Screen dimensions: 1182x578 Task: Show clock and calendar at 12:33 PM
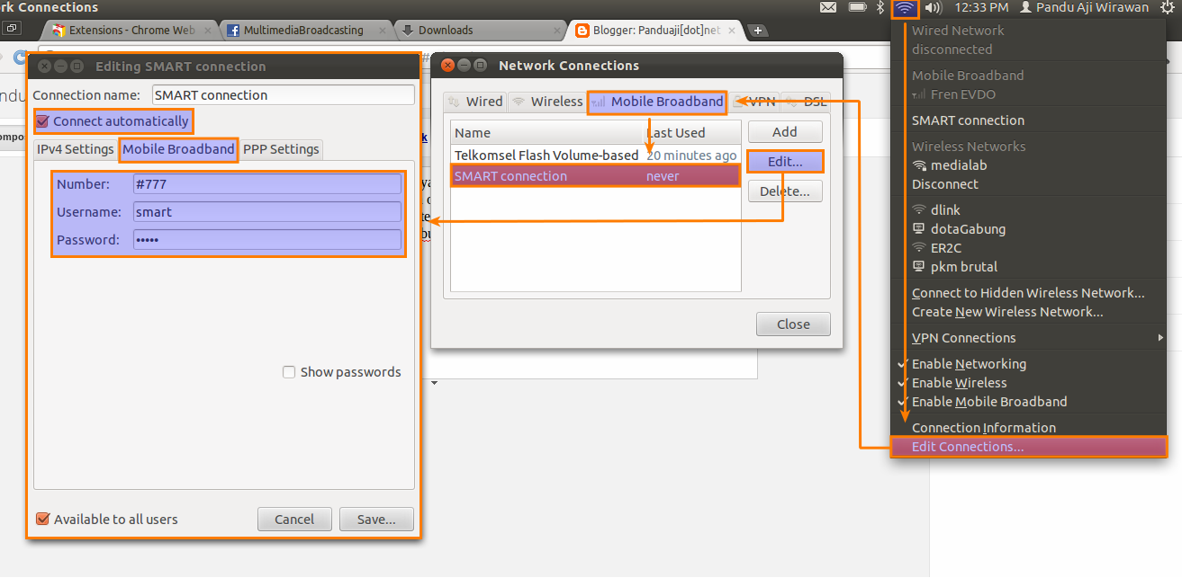pyautogui.click(x=980, y=7)
